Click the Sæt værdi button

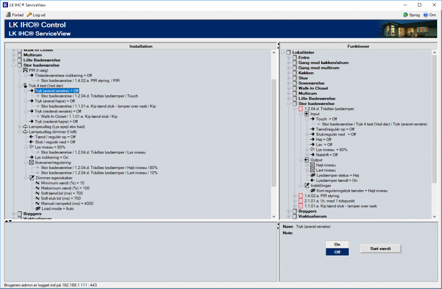pos(380,248)
